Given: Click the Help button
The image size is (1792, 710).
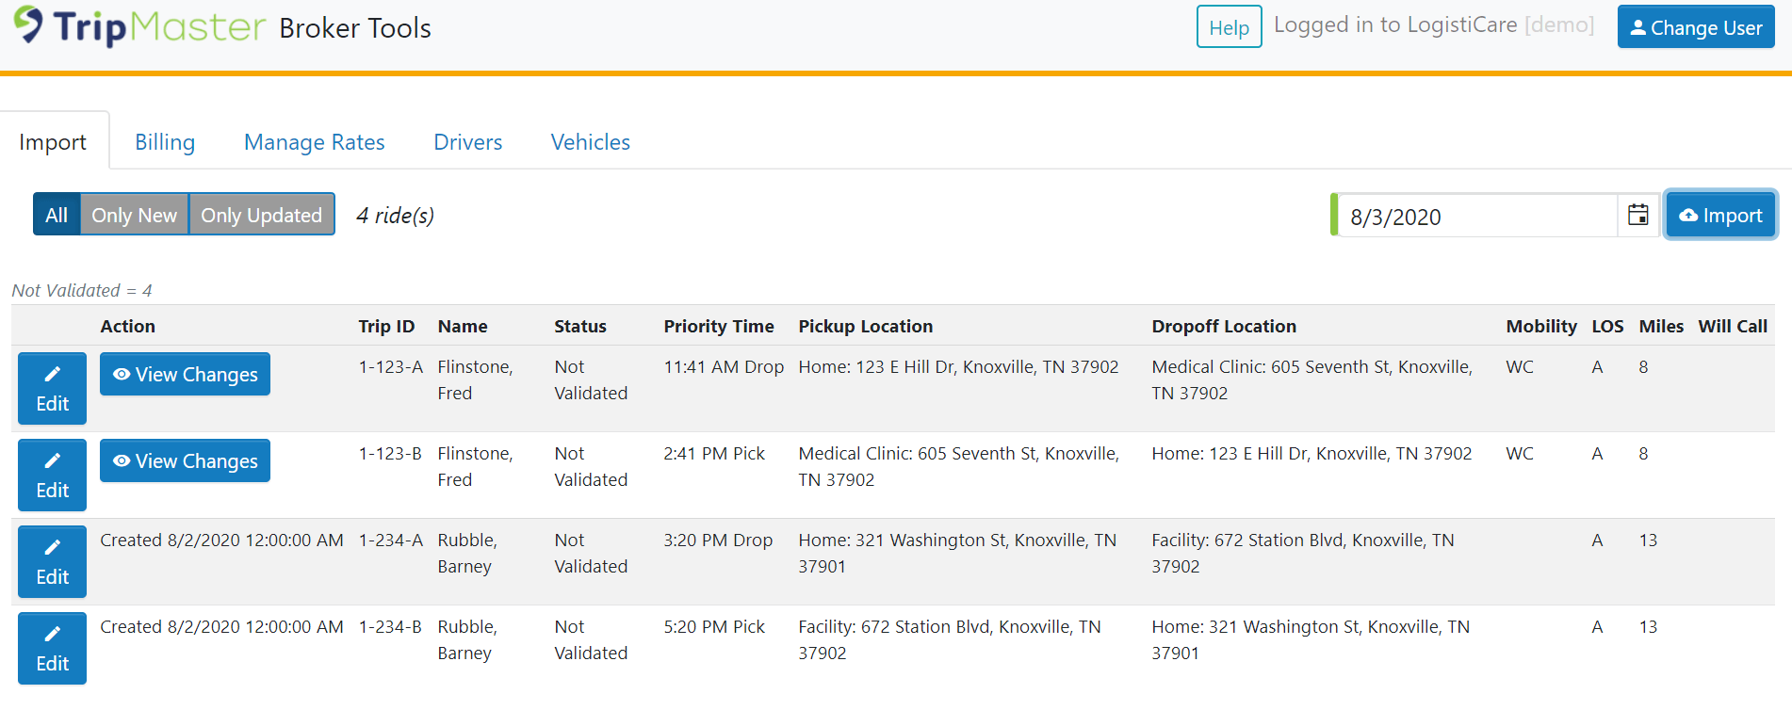Looking at the screenshot, I should click(1229, 26).
